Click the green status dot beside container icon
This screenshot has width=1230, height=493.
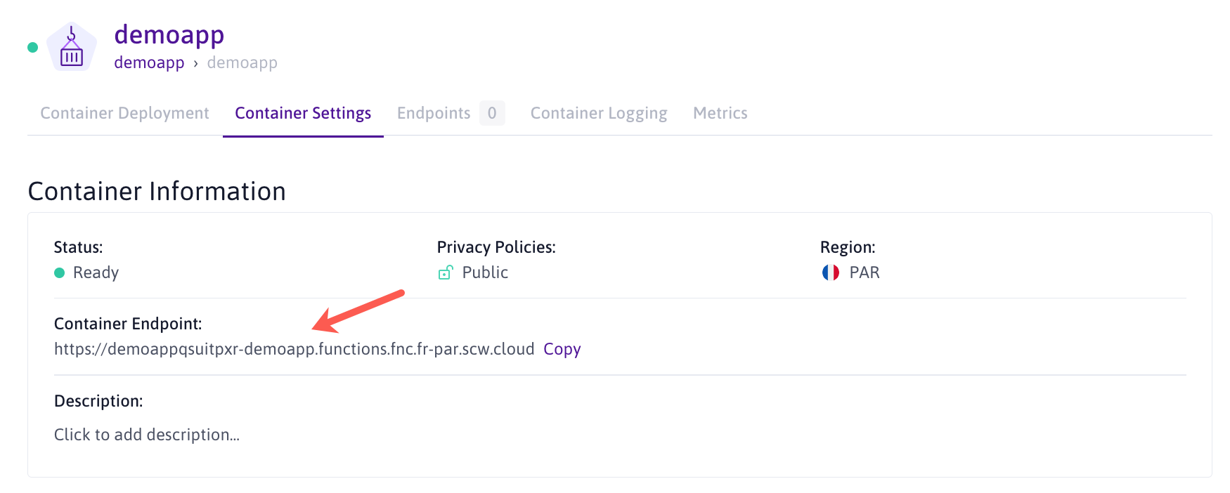click(32, 48)
